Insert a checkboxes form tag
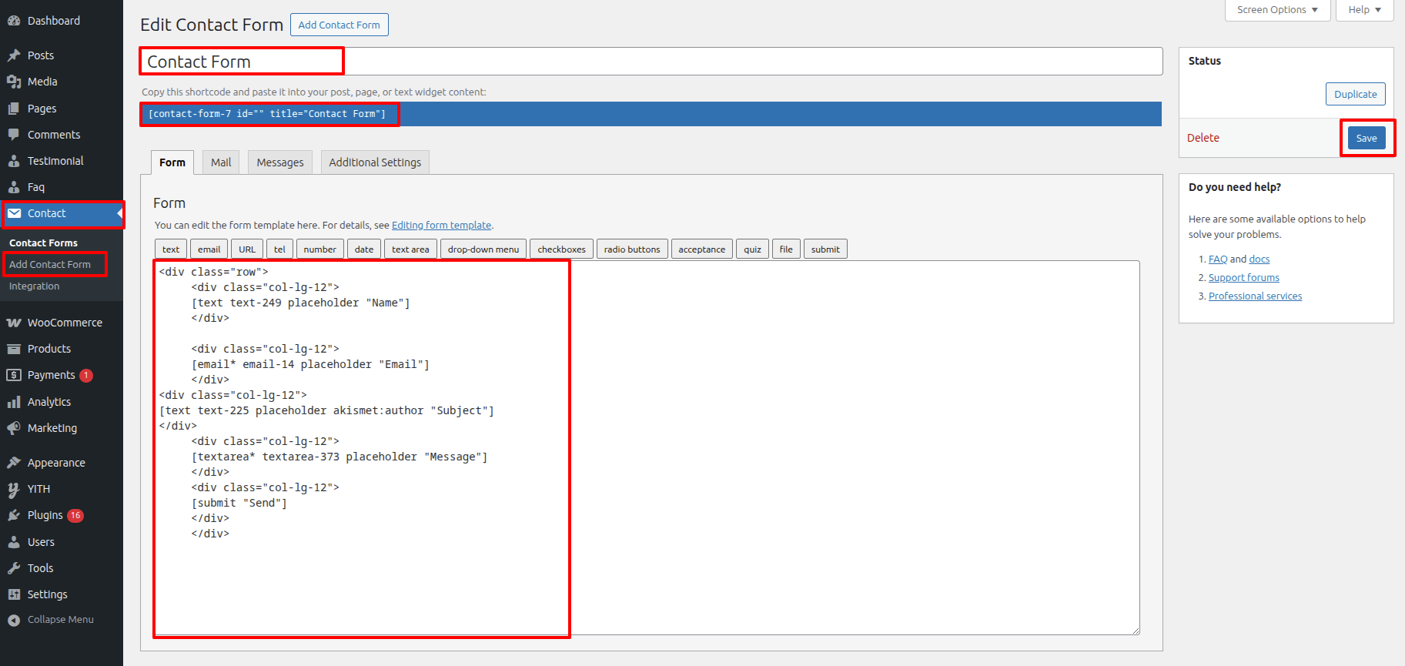1405x666 pixels. pos(561,249)
